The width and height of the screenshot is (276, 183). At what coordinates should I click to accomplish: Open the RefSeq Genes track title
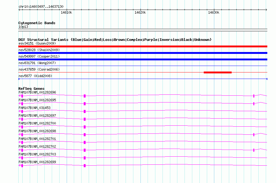31,89
